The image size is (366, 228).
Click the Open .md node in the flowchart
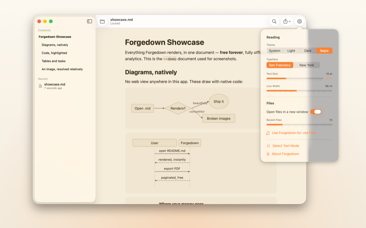[x=142, y=108]
